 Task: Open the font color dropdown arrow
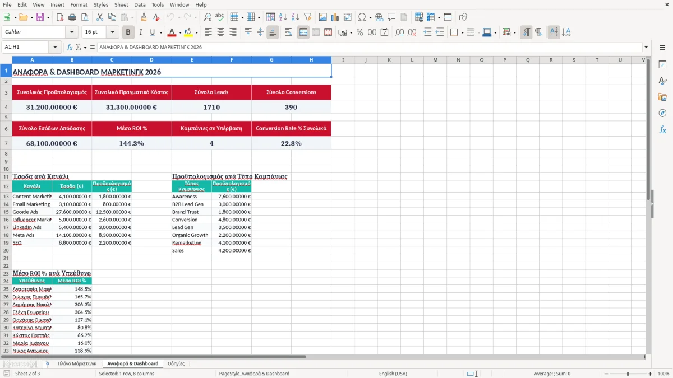180,32
